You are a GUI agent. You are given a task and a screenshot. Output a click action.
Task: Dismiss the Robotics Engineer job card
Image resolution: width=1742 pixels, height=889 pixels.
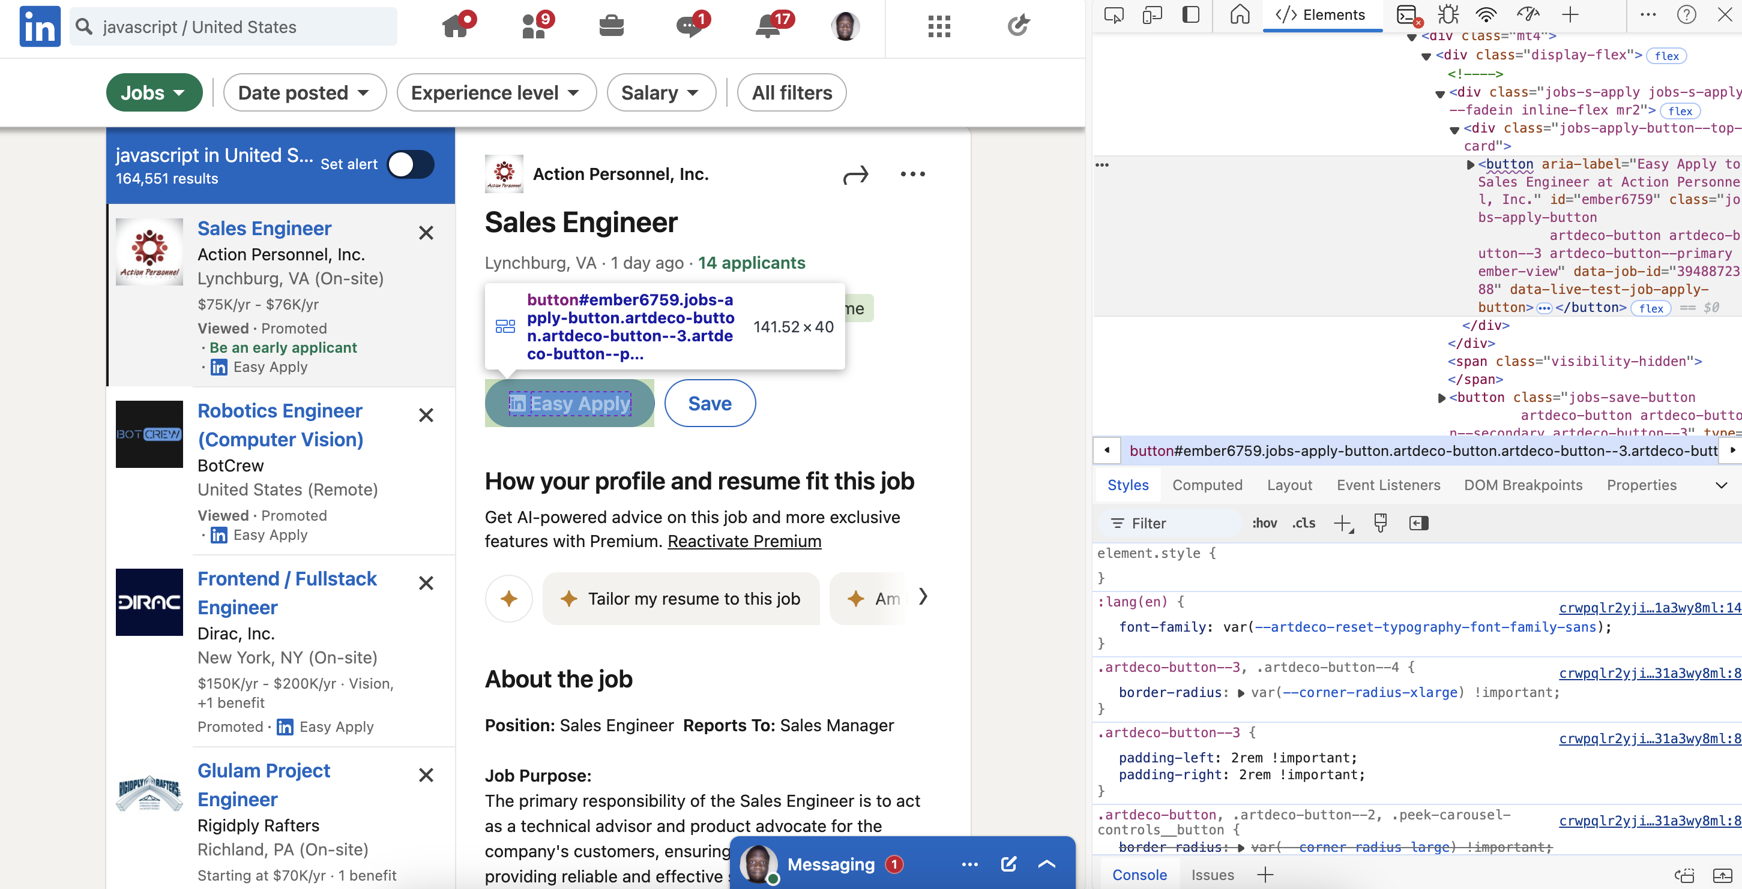coord(426,415)
